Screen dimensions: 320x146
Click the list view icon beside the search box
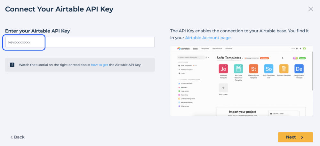(209, 58)
